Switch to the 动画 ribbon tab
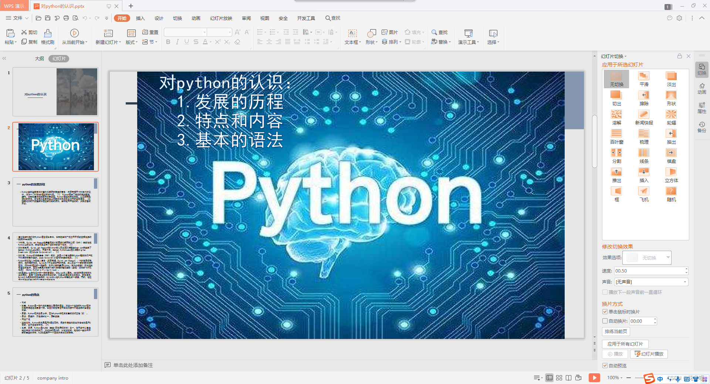The width and height of the screenshot is (710, 384). click(x=196, y=18)
